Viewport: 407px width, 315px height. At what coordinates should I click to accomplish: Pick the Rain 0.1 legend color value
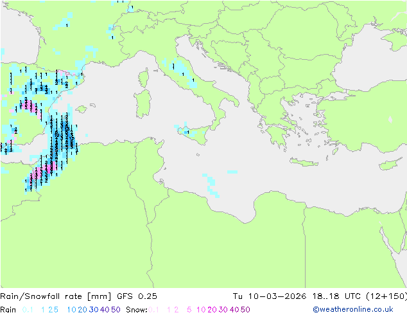tap(28, 310)
